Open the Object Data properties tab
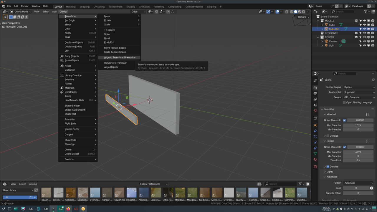377x212 pixels. point(315,154)
